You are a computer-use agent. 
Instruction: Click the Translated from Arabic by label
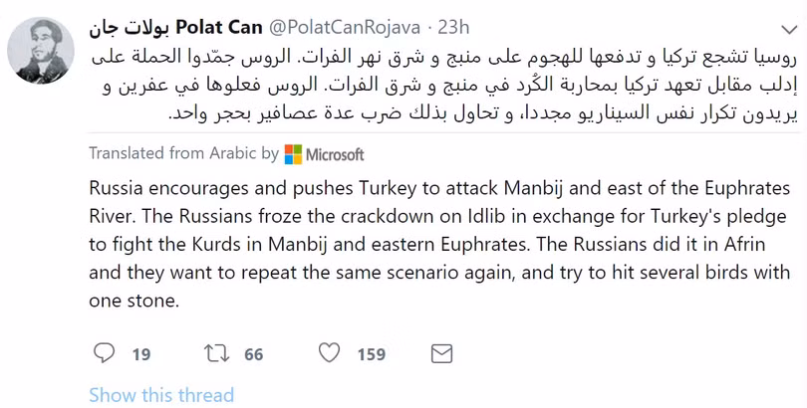pyautogui.click(x=183, y=154)
